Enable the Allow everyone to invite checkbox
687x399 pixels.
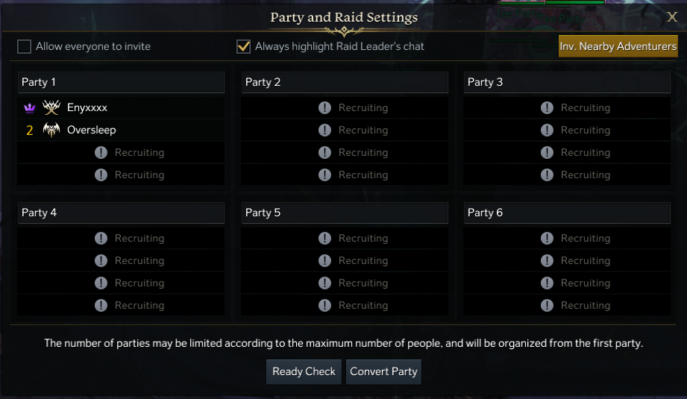(25, 47)
